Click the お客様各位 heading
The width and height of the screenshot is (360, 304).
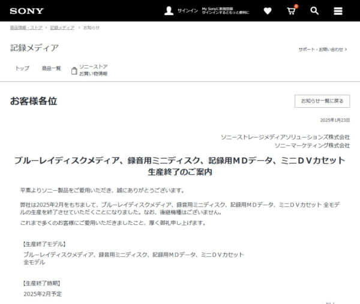pyautogui.click(x=34, y=101)
